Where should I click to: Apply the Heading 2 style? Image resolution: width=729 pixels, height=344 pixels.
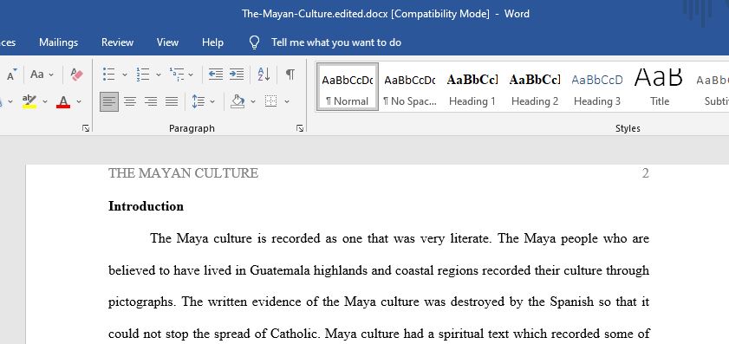point(535,87)
